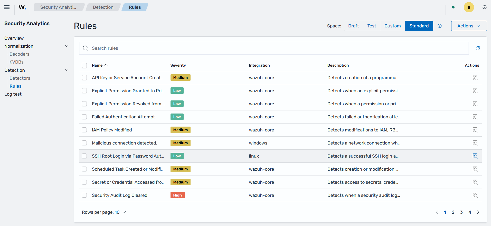This screenshot has width=491, height=226.
Task: Show the Space info icon
Action: [x=440, y=26]
